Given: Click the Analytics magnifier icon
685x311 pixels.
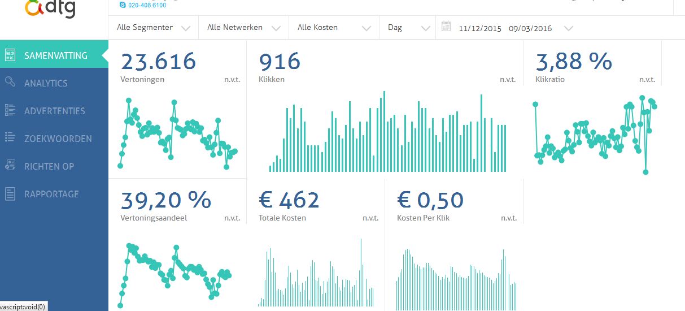Looking at the screenshot, I should coord(10,82).
